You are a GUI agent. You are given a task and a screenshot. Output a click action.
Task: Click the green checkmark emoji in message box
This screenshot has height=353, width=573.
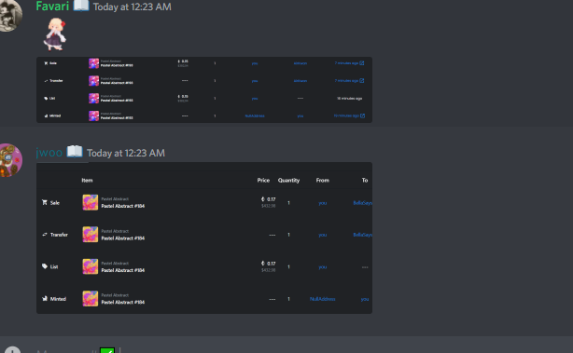[107, 350]
